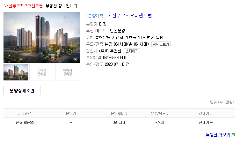Screen dimensions: 240x143
Task: Click the 분양계획 badge
Action: [96, 16]
